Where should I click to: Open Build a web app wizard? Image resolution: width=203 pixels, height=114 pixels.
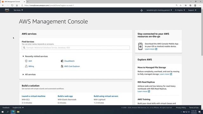(65, 96)
